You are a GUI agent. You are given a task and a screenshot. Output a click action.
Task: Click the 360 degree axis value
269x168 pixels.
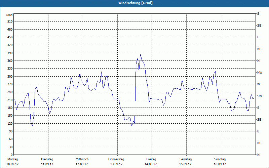10,61
